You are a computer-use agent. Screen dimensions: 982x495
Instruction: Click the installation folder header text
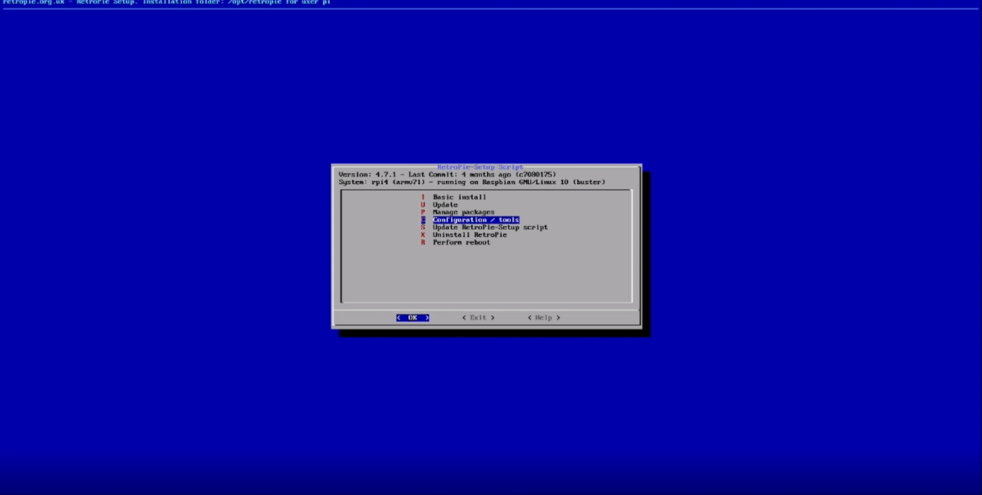pos(166,2)
